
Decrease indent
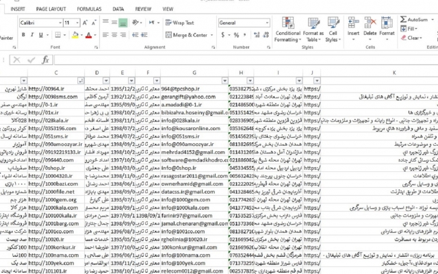pyautogui.click(x=136, y=35)
